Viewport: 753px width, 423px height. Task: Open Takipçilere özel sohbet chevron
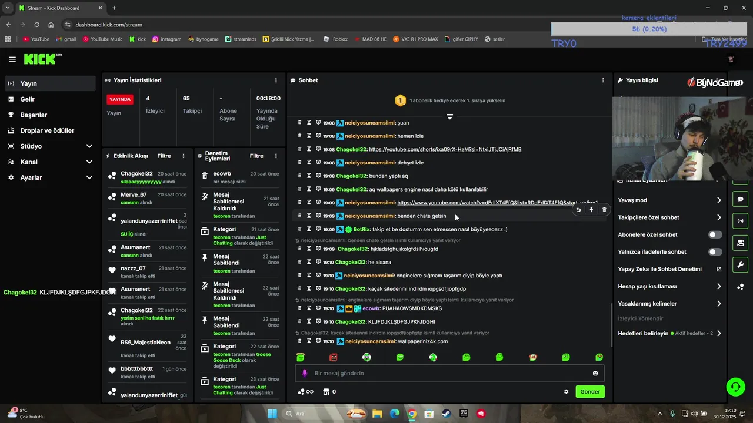pyautogui.click(x=719, y=217)
